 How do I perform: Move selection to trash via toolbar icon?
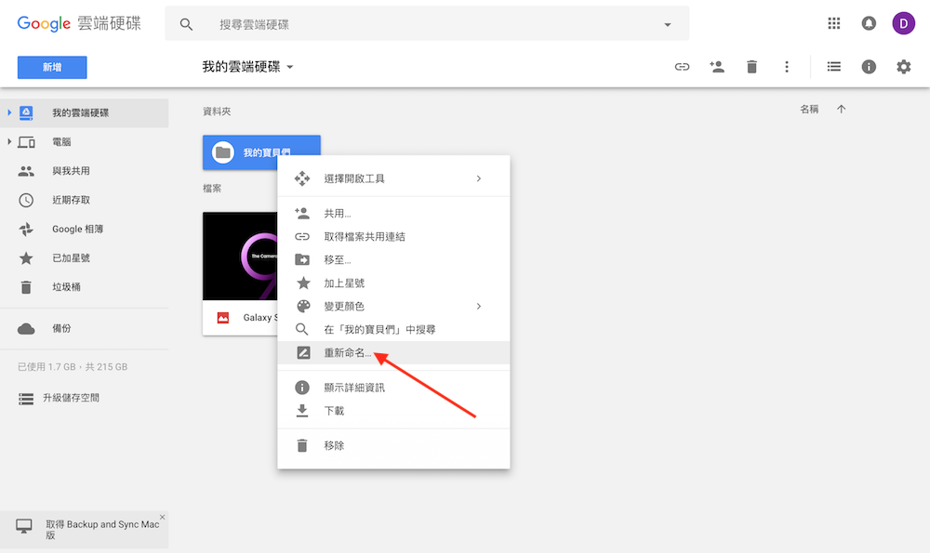[751, 66]
